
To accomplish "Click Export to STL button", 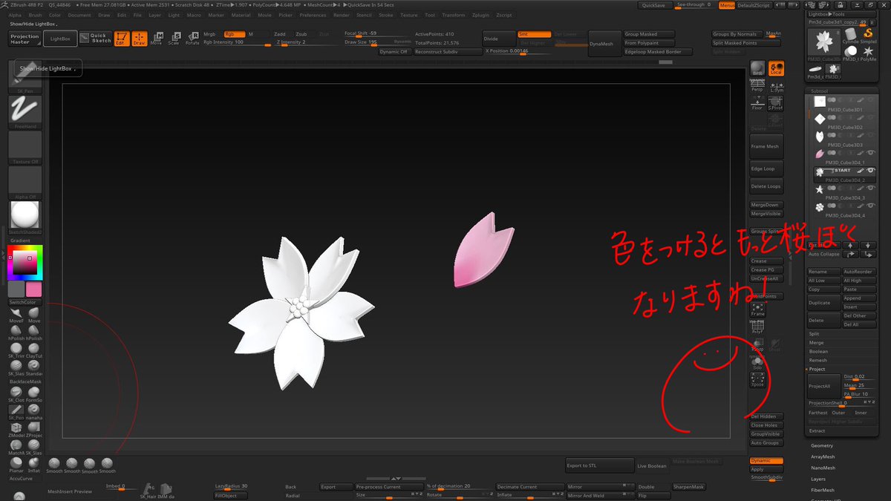I will coord(599,465).
